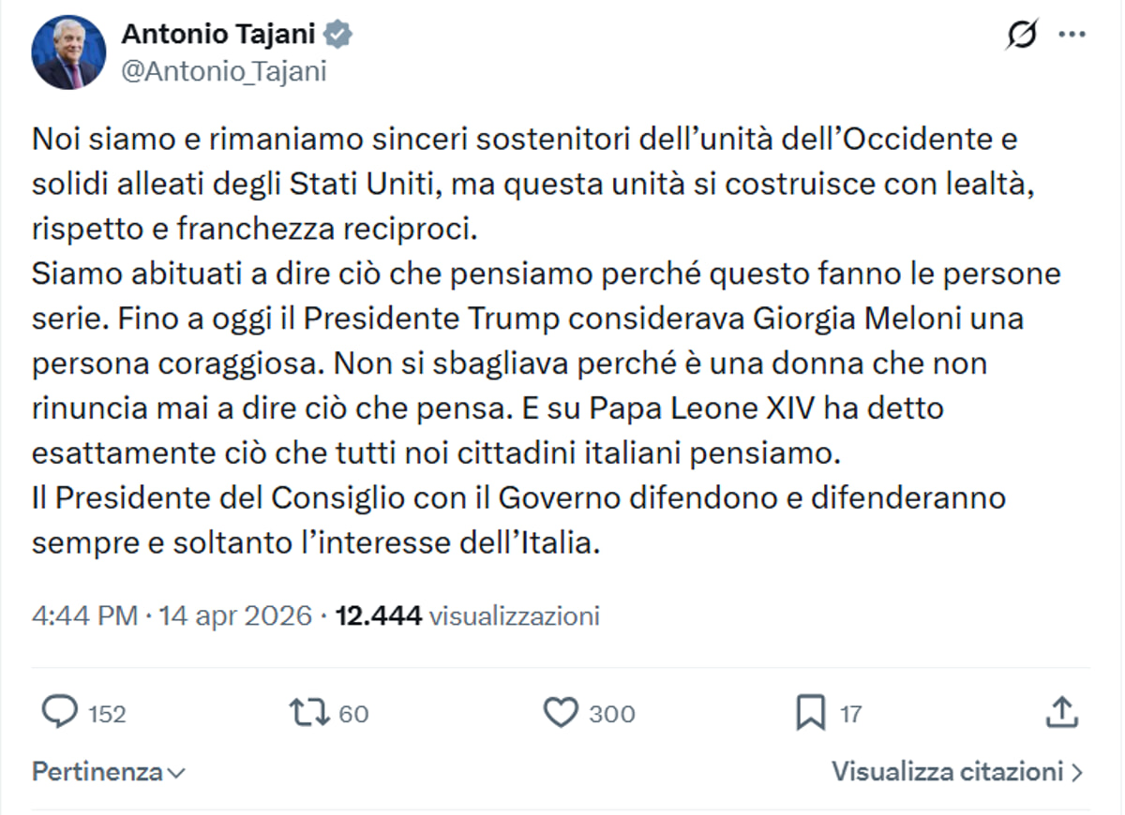This screenshot has height=815, width=1125.
Task: Click the verified badge next to Antonio Tajani
Action: (337, 35)
